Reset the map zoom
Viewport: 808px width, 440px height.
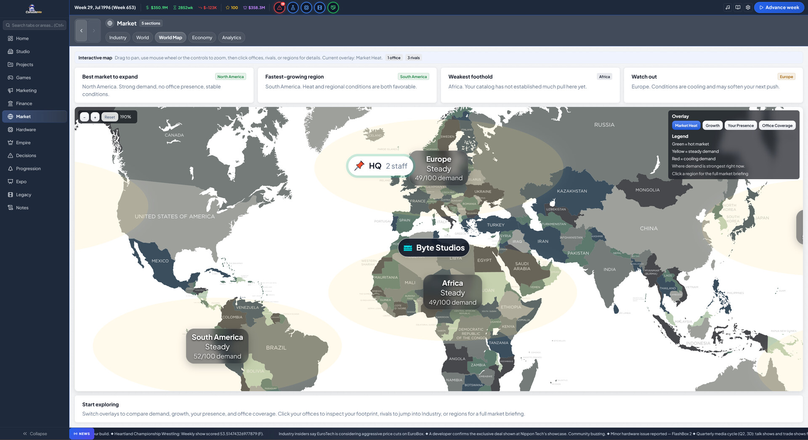pos(109,117)
